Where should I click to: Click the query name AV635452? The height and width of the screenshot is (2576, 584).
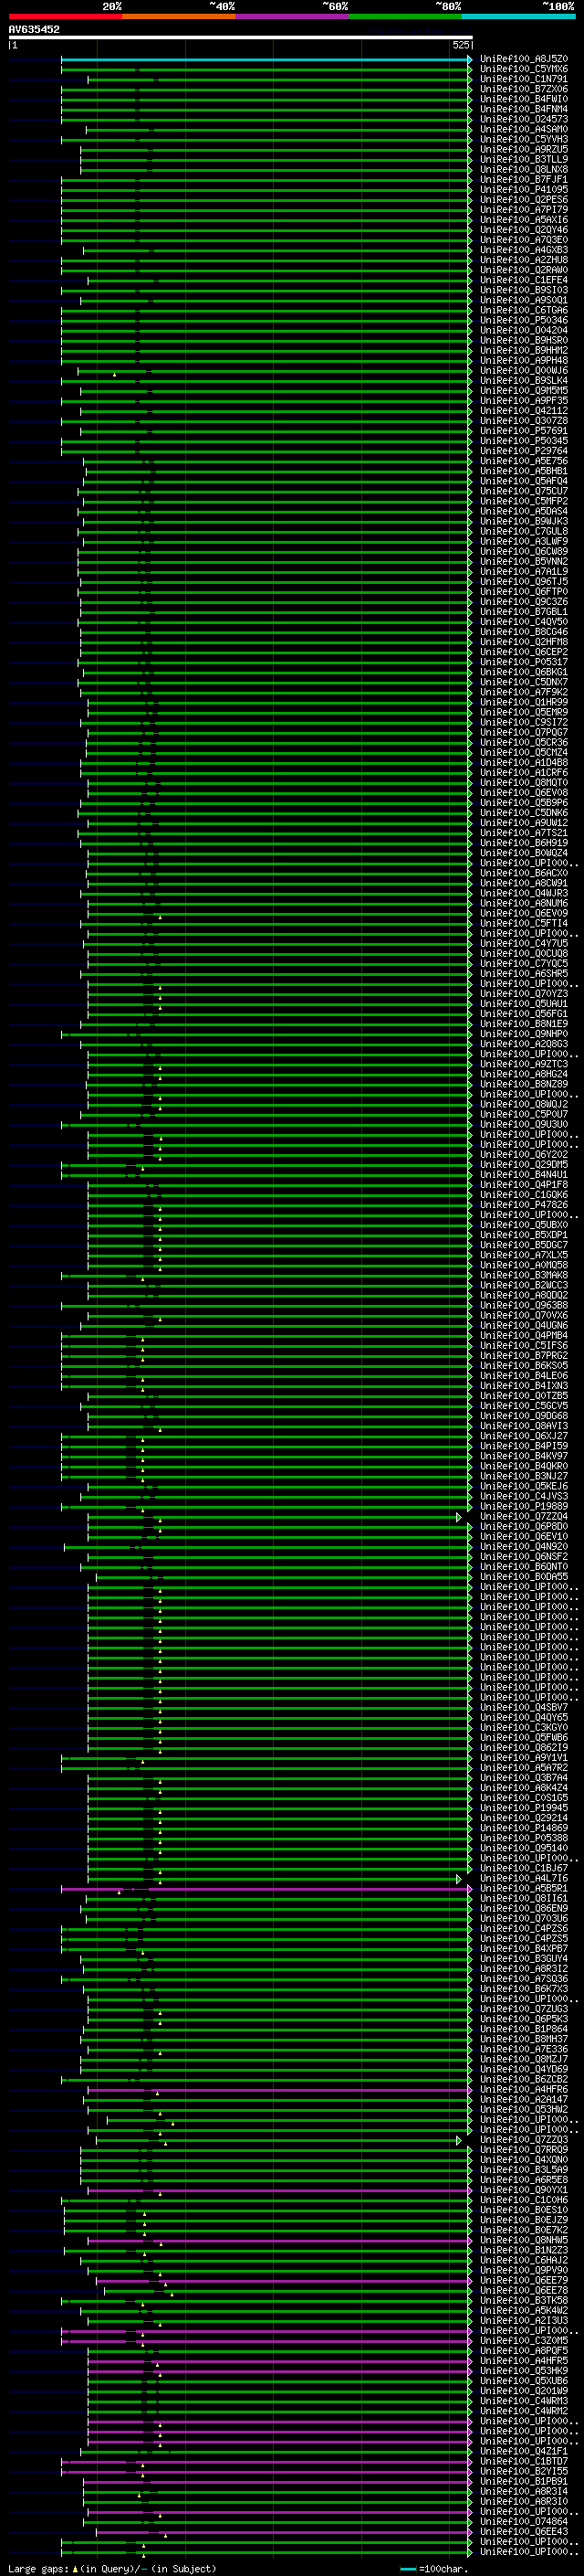pyautogui.click(x=34, y=30)
